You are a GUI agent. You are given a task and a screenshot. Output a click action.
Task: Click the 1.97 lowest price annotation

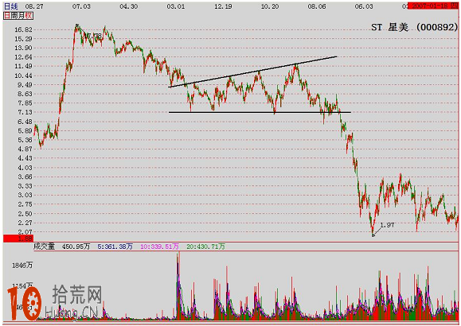387,225
